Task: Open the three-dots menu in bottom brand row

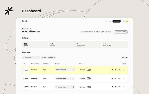Action: [124, 87]
